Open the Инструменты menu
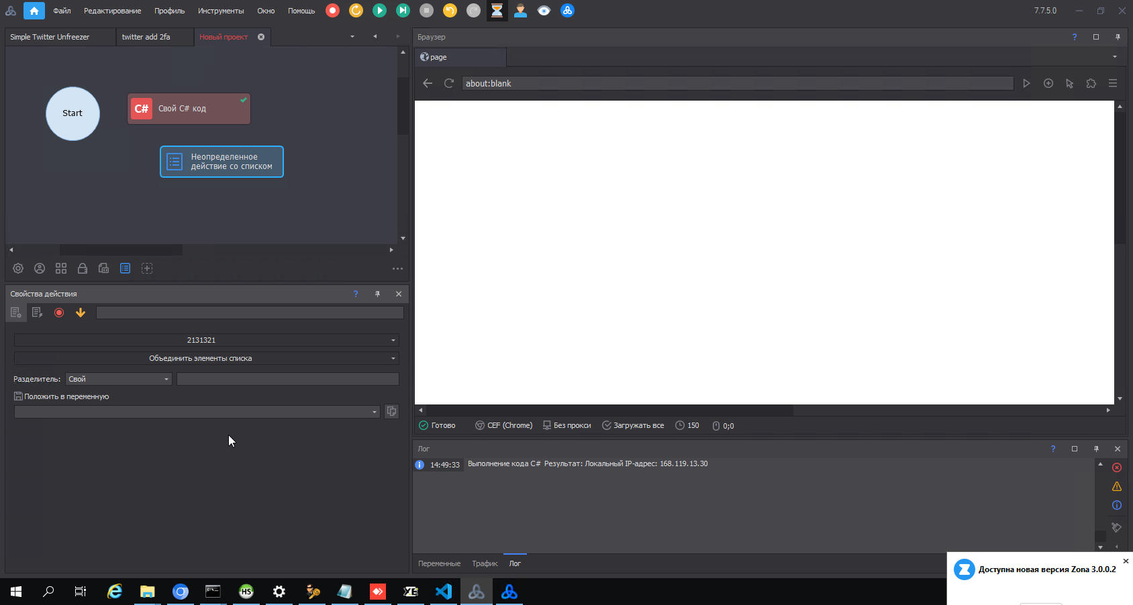Viewport: 1133px width, 605px height. point(221,11)
